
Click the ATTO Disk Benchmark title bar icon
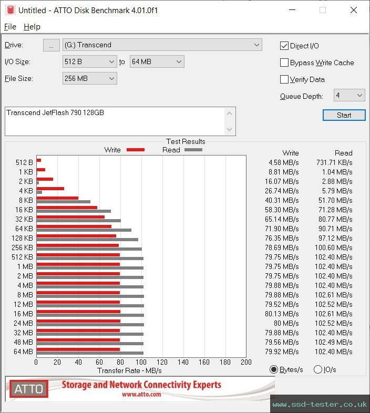pyautogui.click(x=10, y=10)
